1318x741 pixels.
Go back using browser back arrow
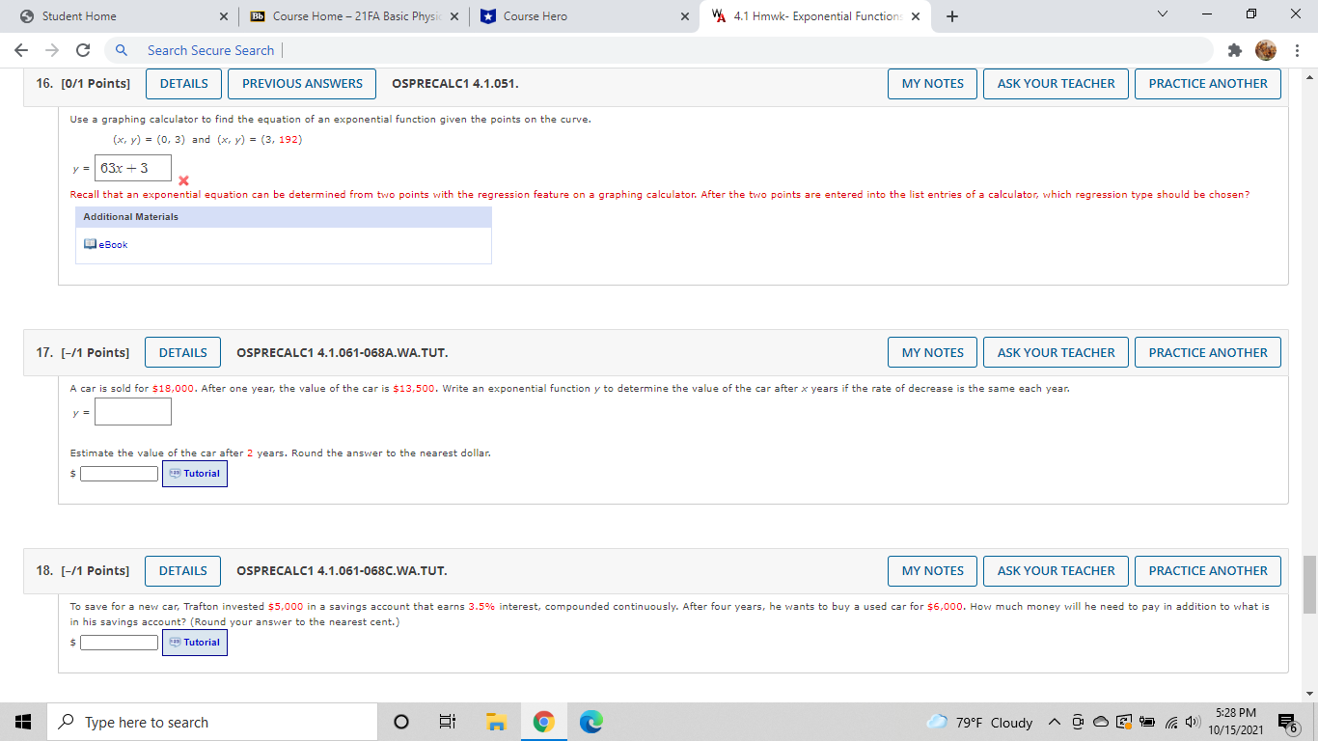20,50
